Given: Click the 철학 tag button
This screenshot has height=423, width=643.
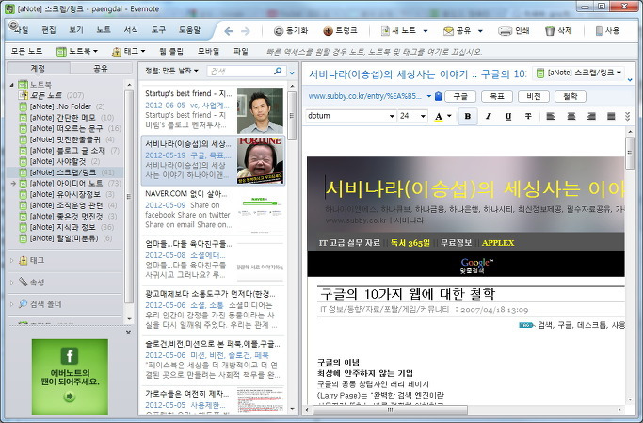Looking at the screenshot, I should pyautogui.click(x=571, y=96).
